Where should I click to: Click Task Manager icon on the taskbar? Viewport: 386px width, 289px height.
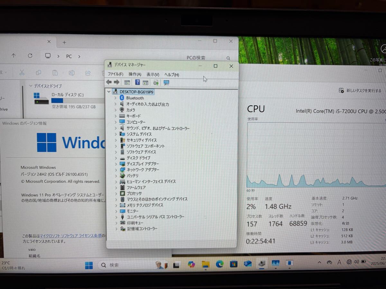(x=276, y=263)
